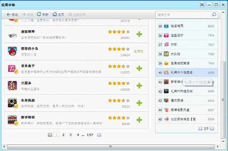This screenshot has height=151, width=228.
Task: Open rank 41 sidebar app icon
Action: click(166, 82)
